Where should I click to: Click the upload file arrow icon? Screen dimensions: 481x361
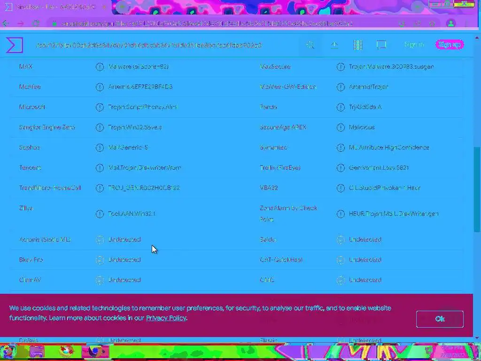point(334,45)
